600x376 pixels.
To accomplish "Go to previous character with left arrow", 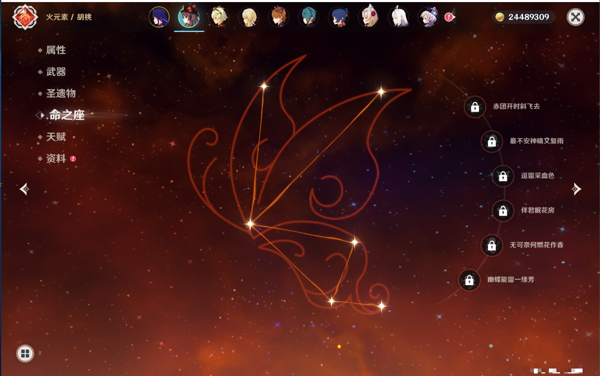I will click(x=24, y=189).
